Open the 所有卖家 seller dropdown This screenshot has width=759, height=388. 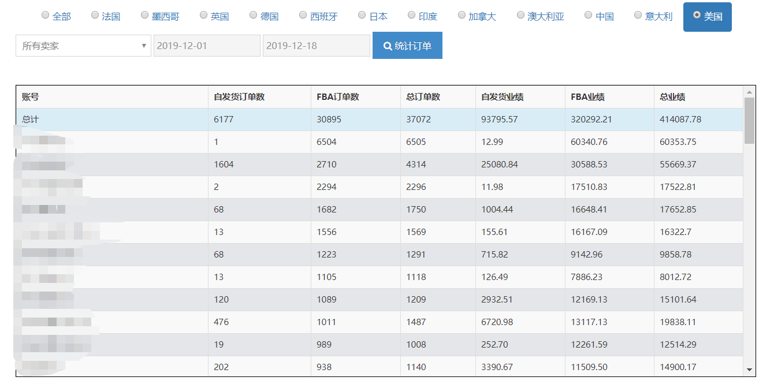point(83,46)
